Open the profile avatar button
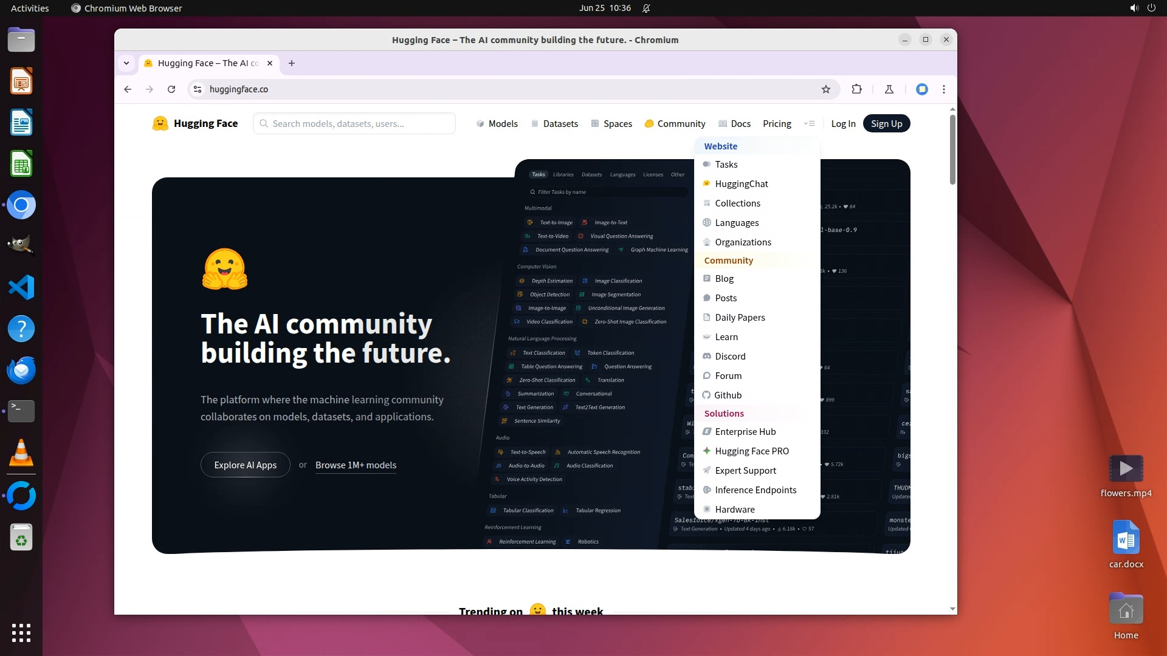The height and width of the screenshot is (656, 1167). (921, 89)
